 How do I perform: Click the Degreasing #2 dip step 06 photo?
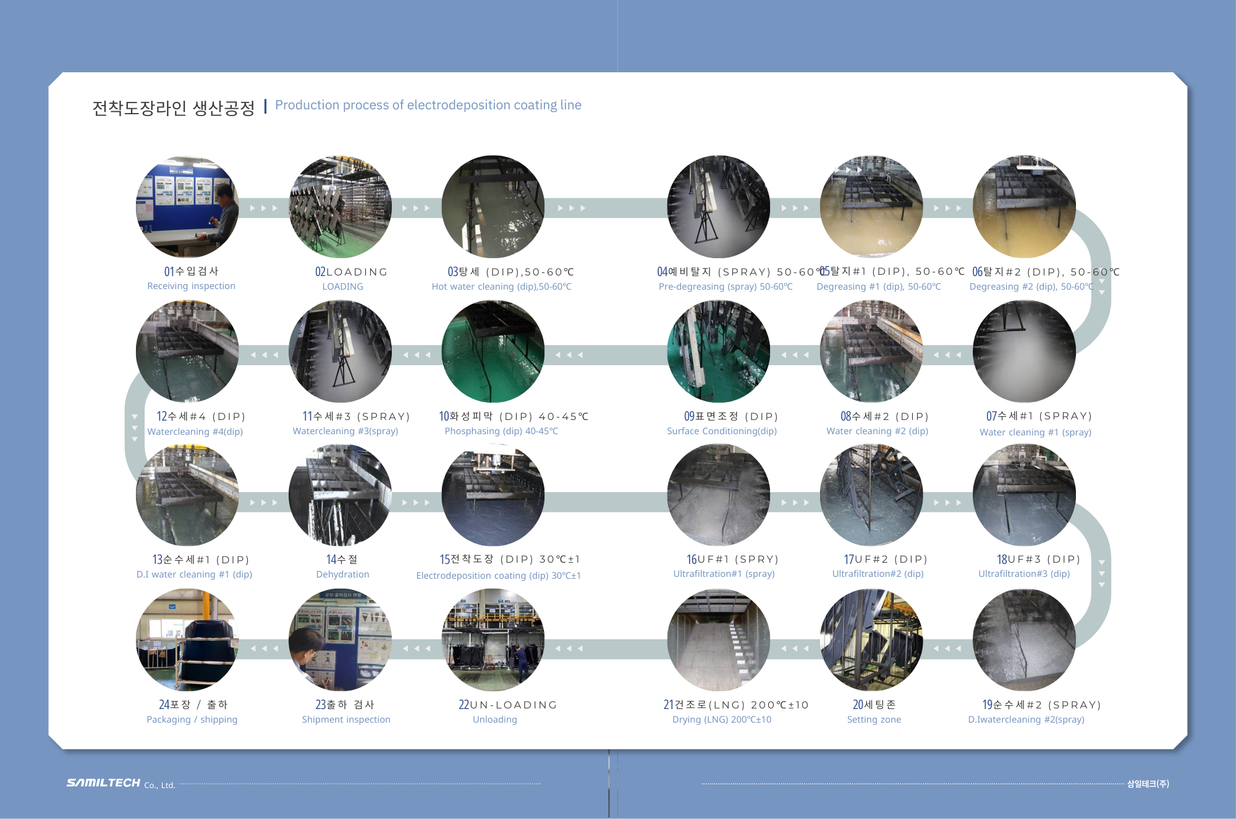[1024, 207]
